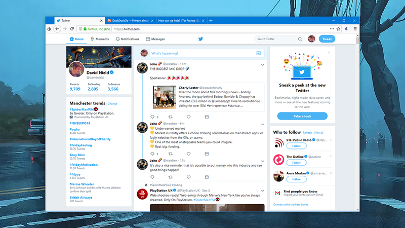This screenshot has width=405, height=228.
Task: Reload the page with the refresh icon
Action: pyautogui.click(x=72, y=29)
